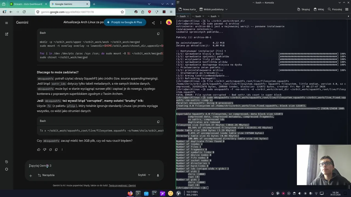
Task: Open the terminal icon in the taskbar
Action: [138, 193]
